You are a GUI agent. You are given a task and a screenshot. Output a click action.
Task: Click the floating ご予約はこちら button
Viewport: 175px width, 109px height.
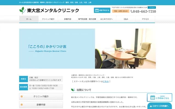coord(160,98)
